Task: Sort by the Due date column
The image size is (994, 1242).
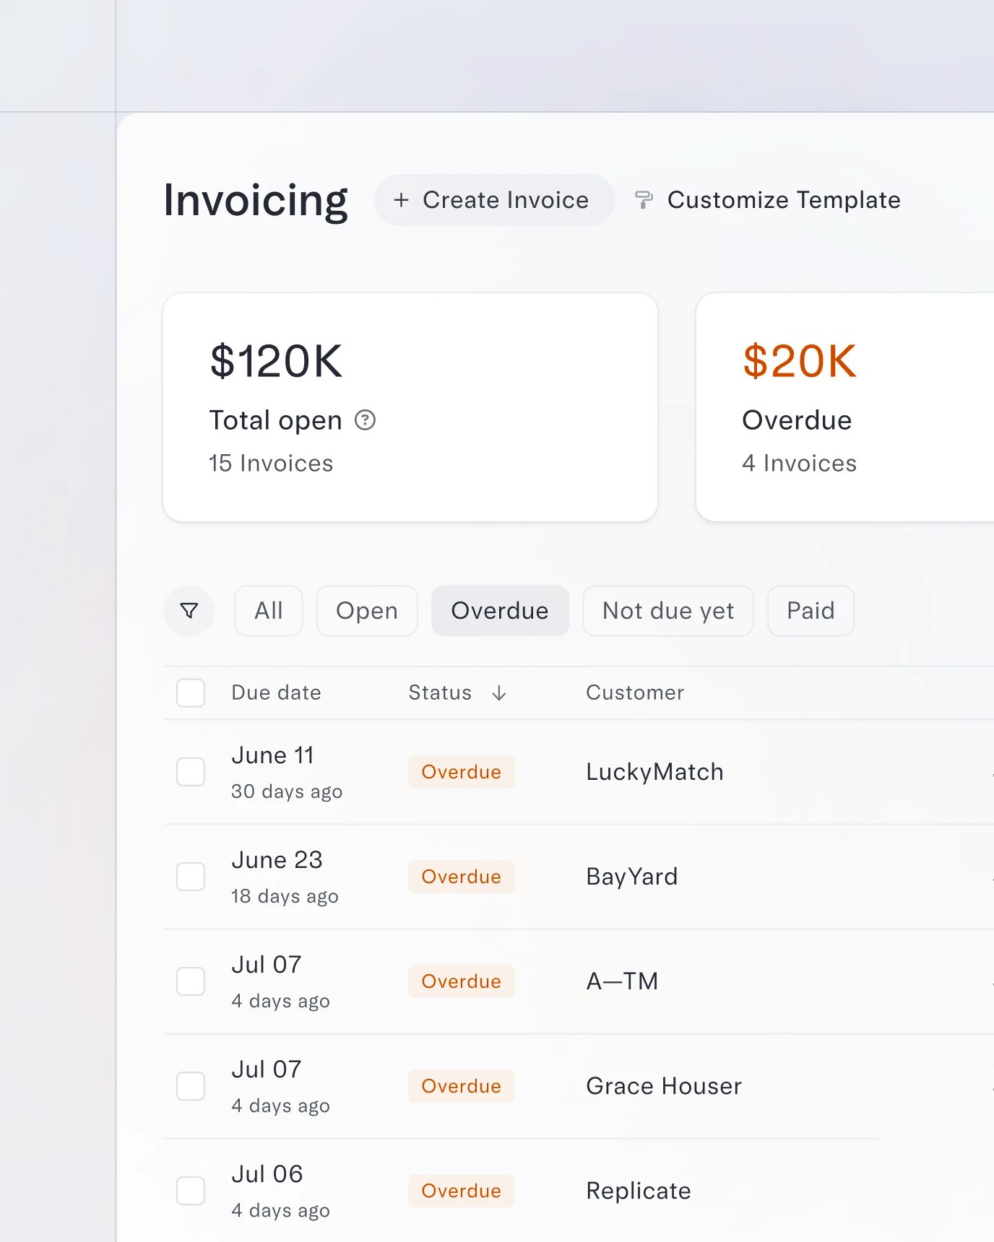Action: 276,693
